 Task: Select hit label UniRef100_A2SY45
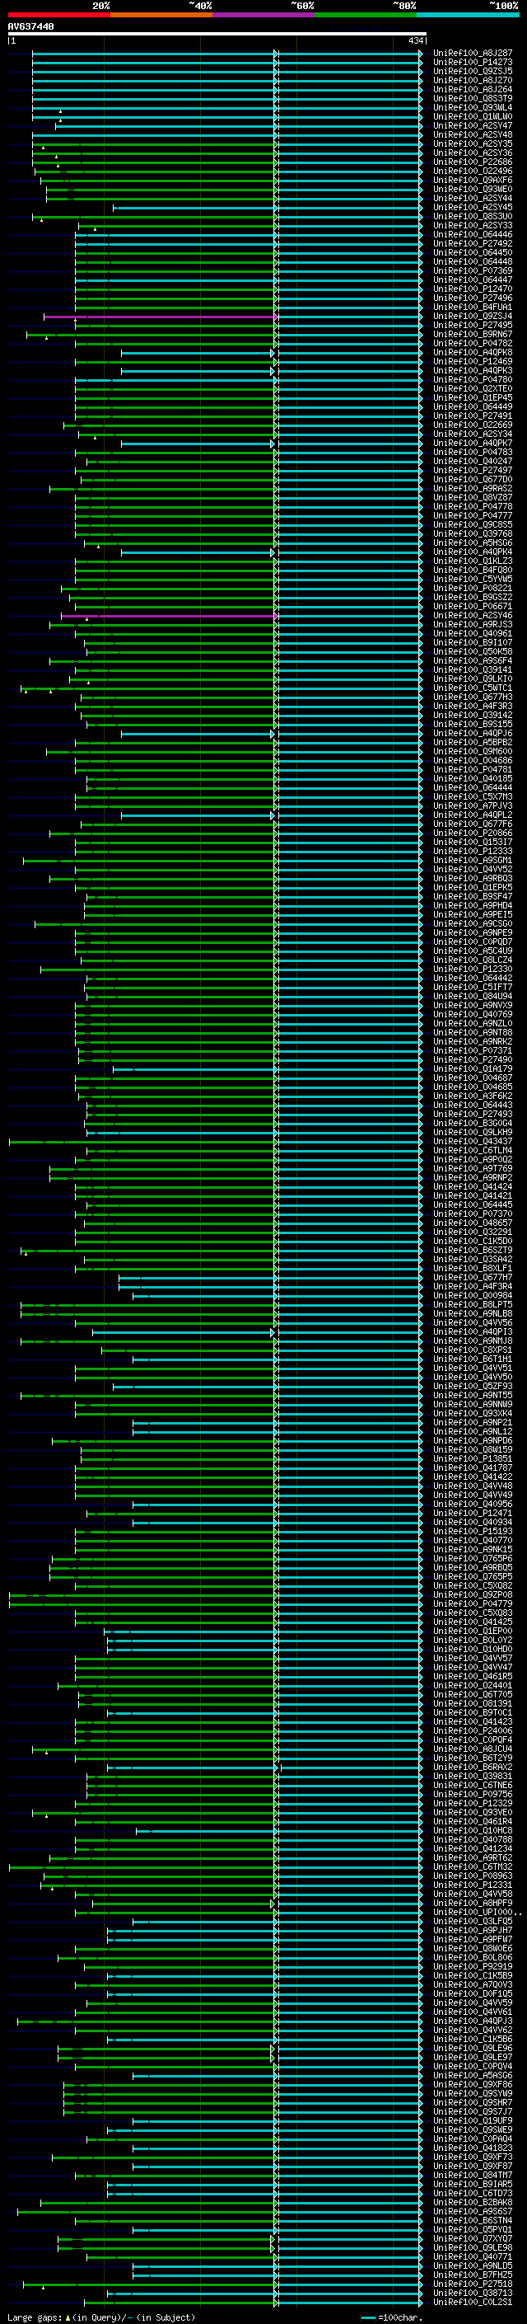coord(473,208)
